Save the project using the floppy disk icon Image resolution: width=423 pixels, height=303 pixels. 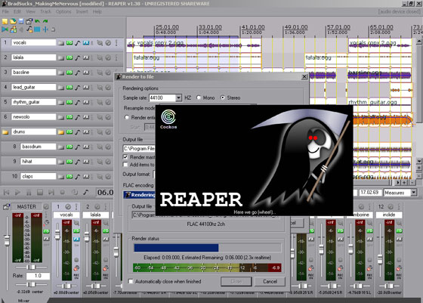[21, 21]
